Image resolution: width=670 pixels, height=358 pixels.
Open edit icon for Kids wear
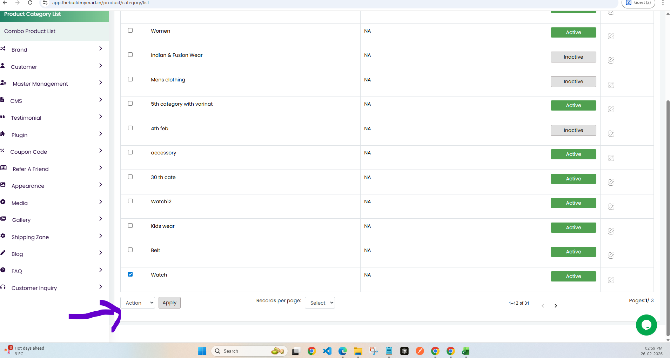[611, 231]
